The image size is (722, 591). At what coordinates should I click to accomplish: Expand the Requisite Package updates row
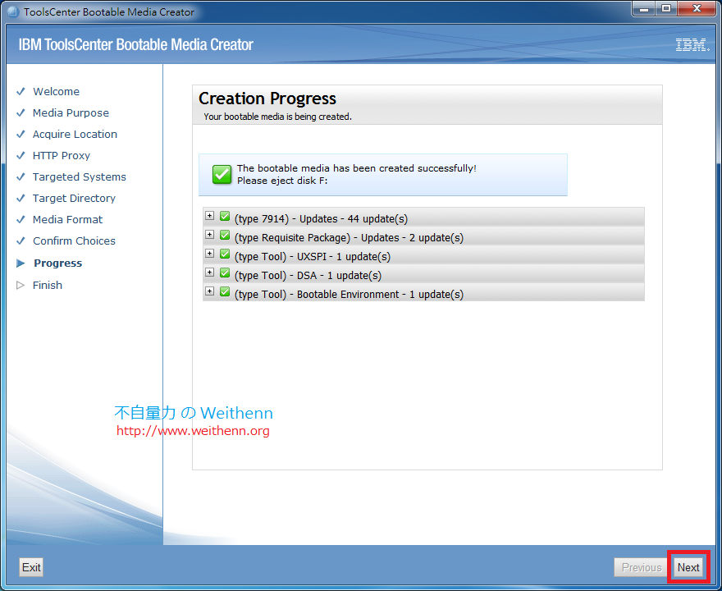coord(209,235)
